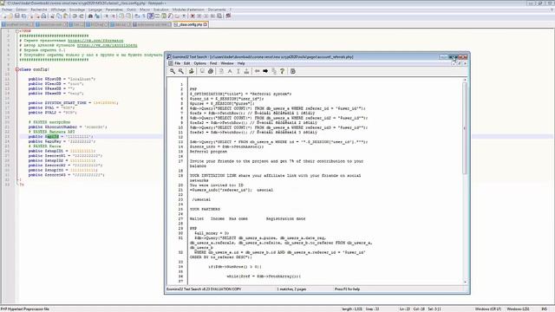The image size is (555, 312).
Task: Click the rightmost Examine32 toolbar icon
Action: click(x=293, y=71)
